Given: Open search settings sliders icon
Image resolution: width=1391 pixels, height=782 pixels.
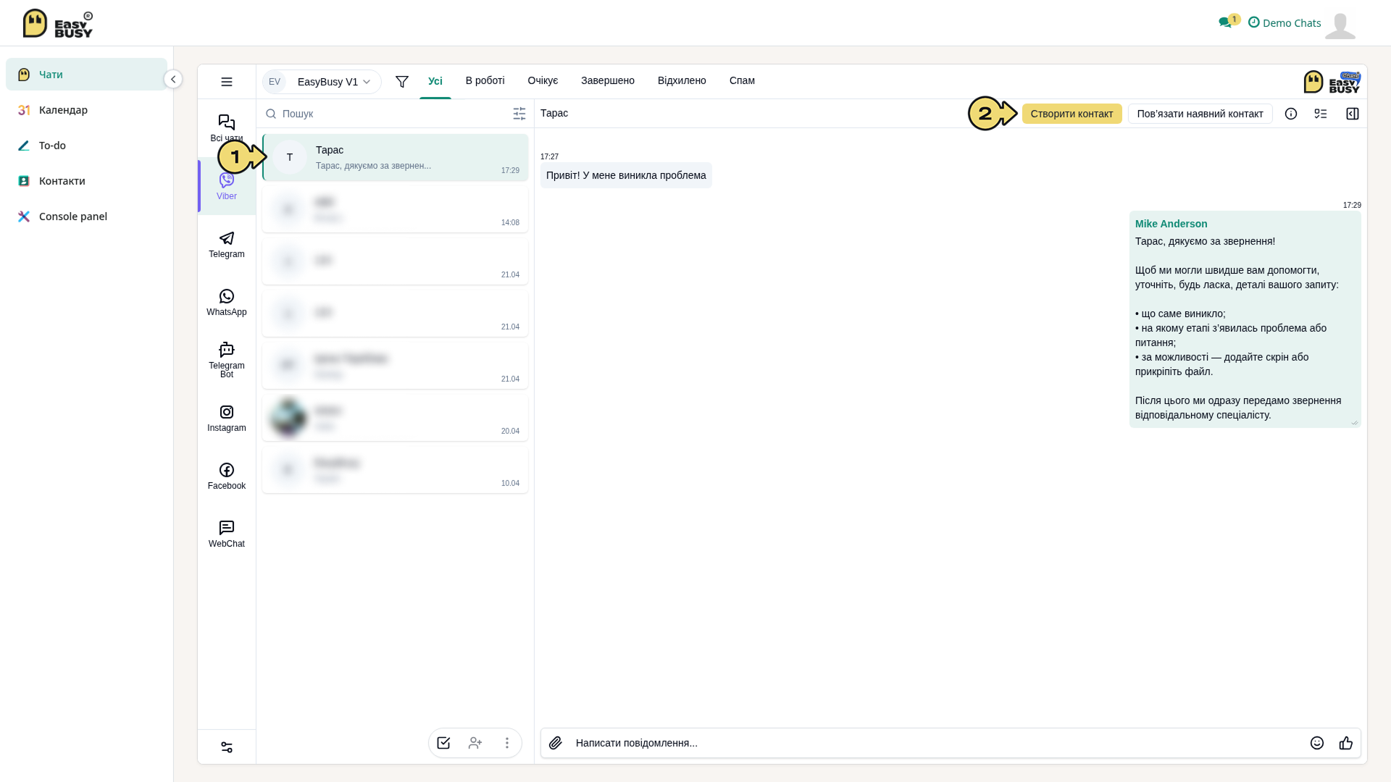Looking at the screenshot, I should click(519, 114).
